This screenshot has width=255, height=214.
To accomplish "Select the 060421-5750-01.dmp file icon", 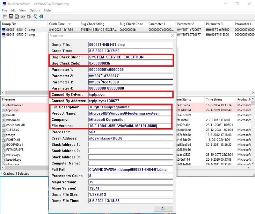I will pyautogui.click(x=4, y=35).
